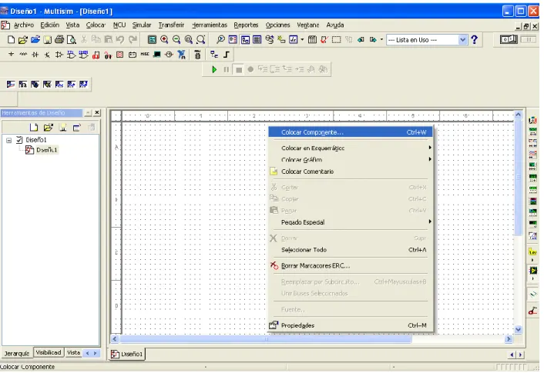
Task: Select the current probe instrument
Action: click(x=532, y=311)
